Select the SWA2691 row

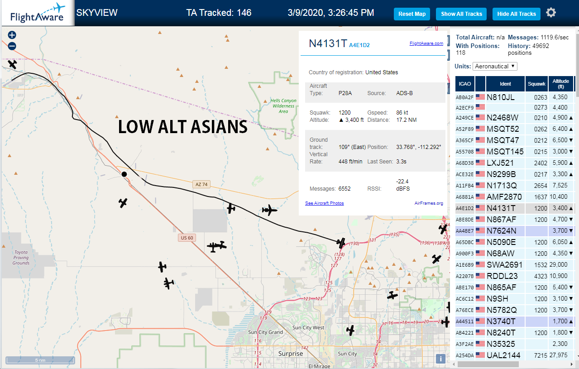(515, 264)
